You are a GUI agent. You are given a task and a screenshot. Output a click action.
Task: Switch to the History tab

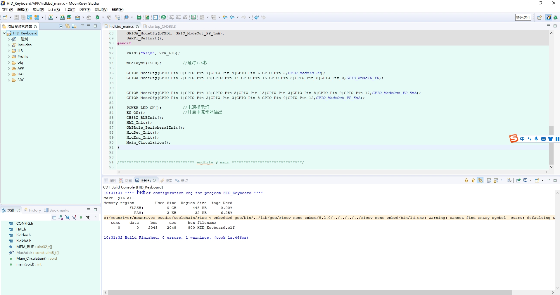(32, 210)
